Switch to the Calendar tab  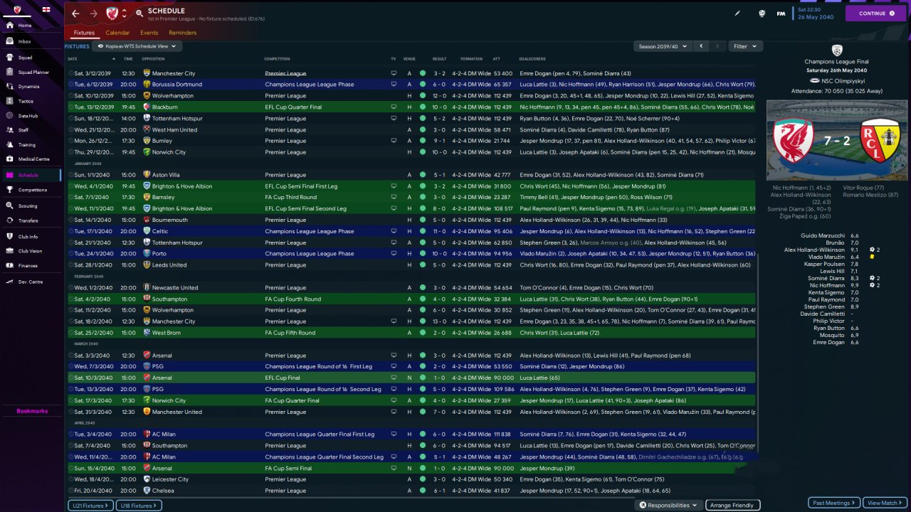[117, 33]
